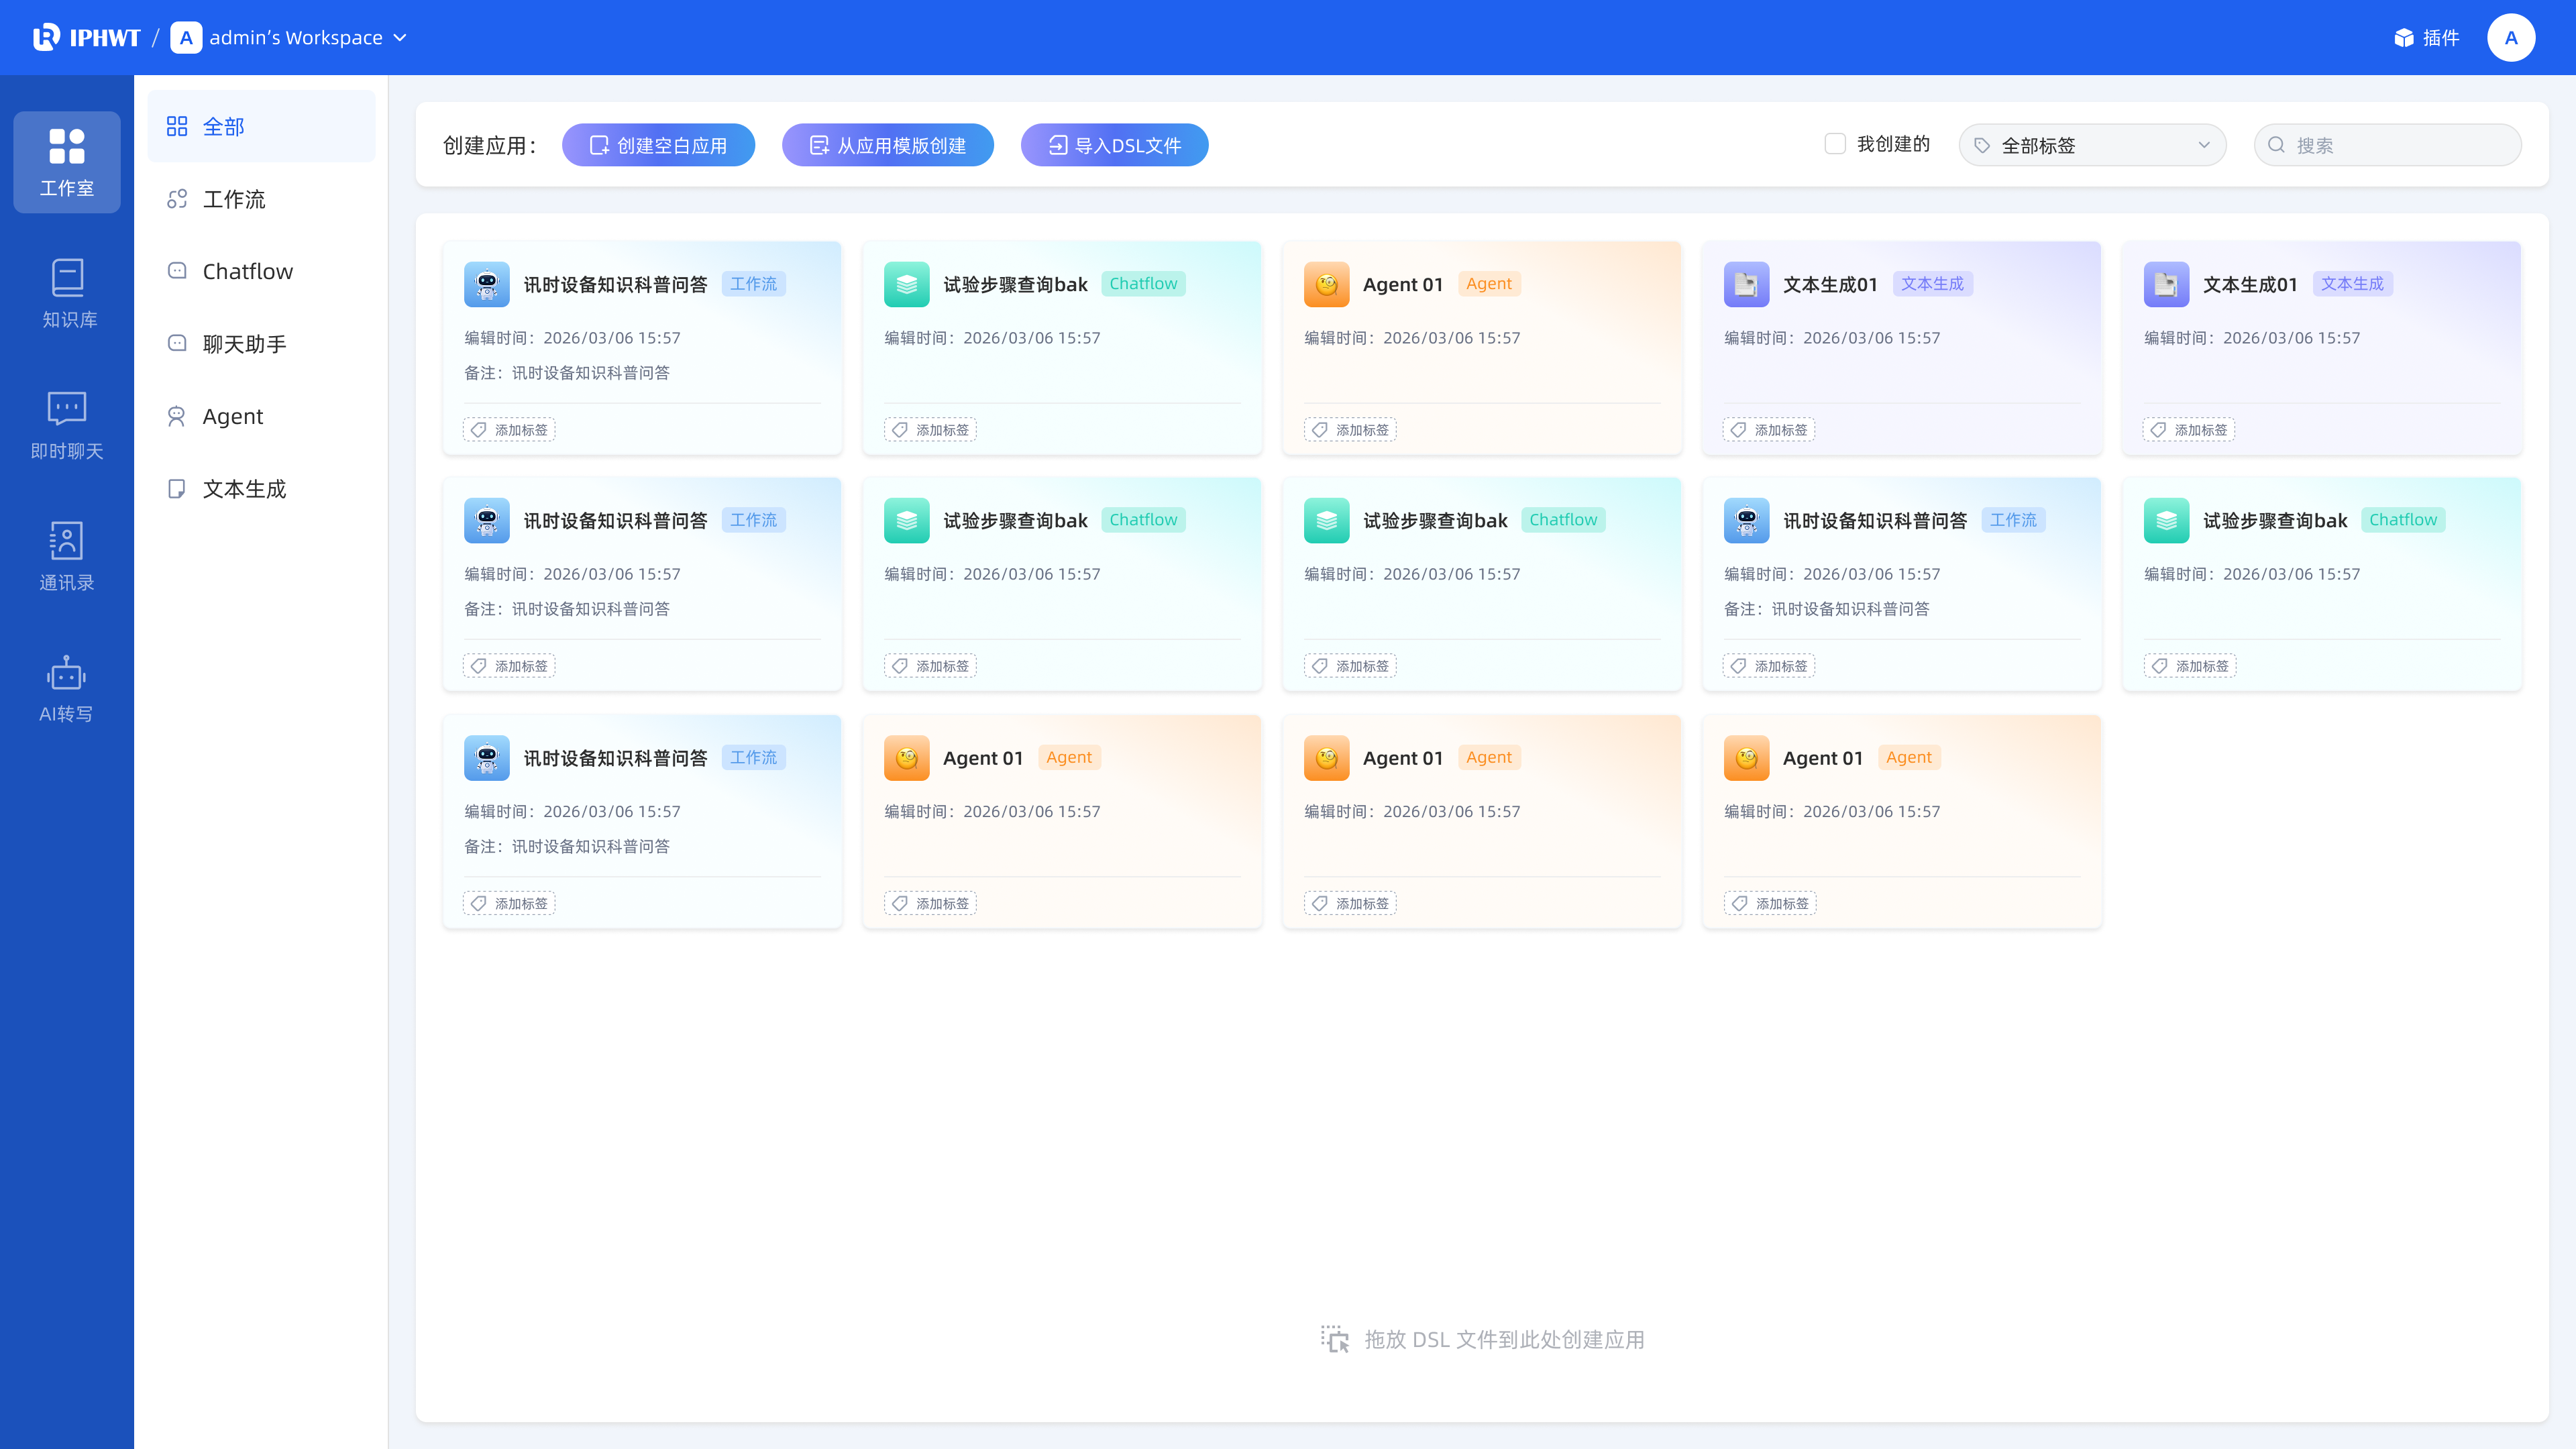The height and width of the screenshot is (1449, 2576).
Task: Click 导入DSL文件 button
Action: pos(1114,145)
